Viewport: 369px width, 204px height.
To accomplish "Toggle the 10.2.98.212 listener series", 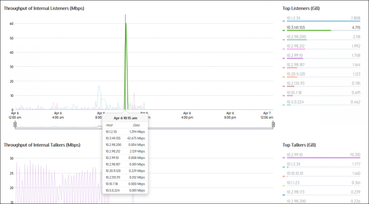I will pyautogui.click(x=321, y=47).
